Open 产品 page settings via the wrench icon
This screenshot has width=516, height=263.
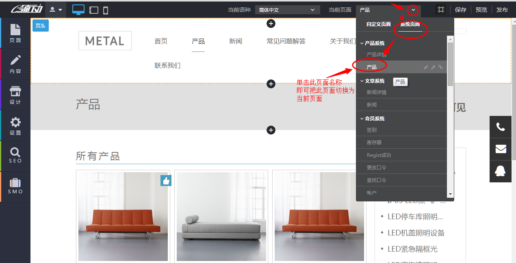433,67
